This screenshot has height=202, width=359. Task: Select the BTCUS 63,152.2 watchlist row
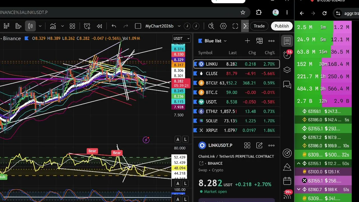click(x=237, y=83)
